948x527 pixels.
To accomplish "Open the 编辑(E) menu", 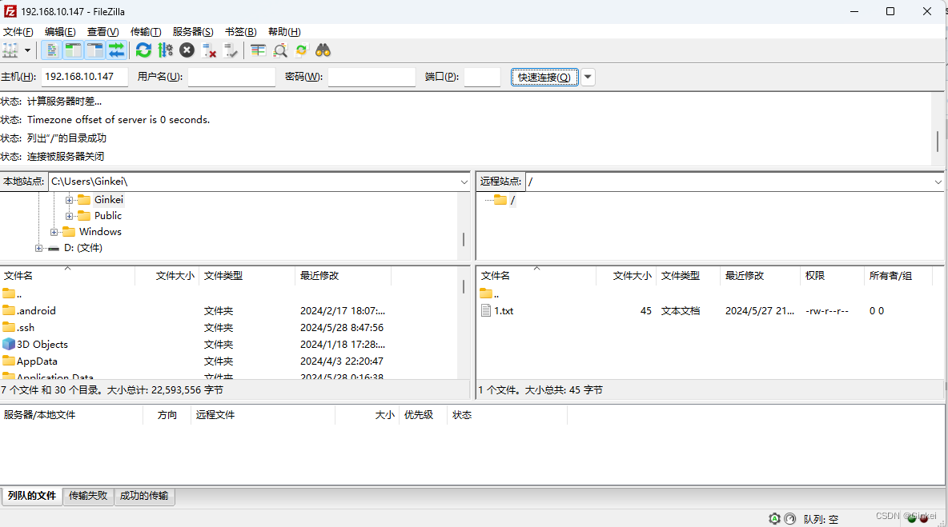I will pyautogui.click(x=60, y=32).
